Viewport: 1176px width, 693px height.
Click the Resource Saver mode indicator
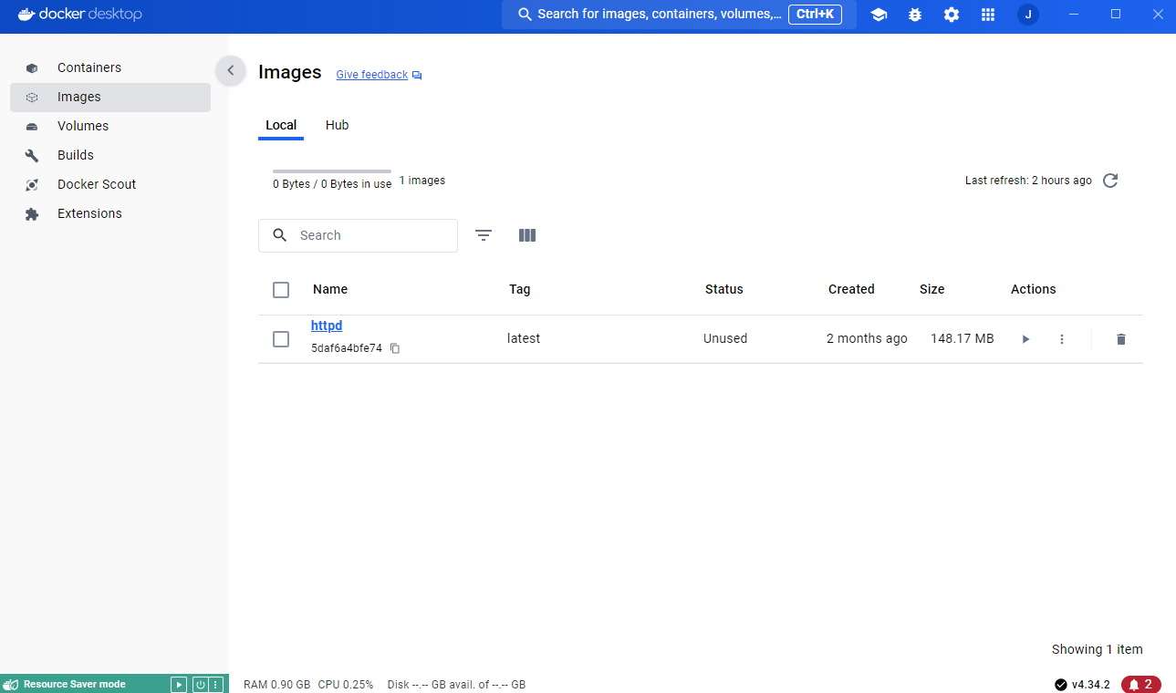(75, 684)
